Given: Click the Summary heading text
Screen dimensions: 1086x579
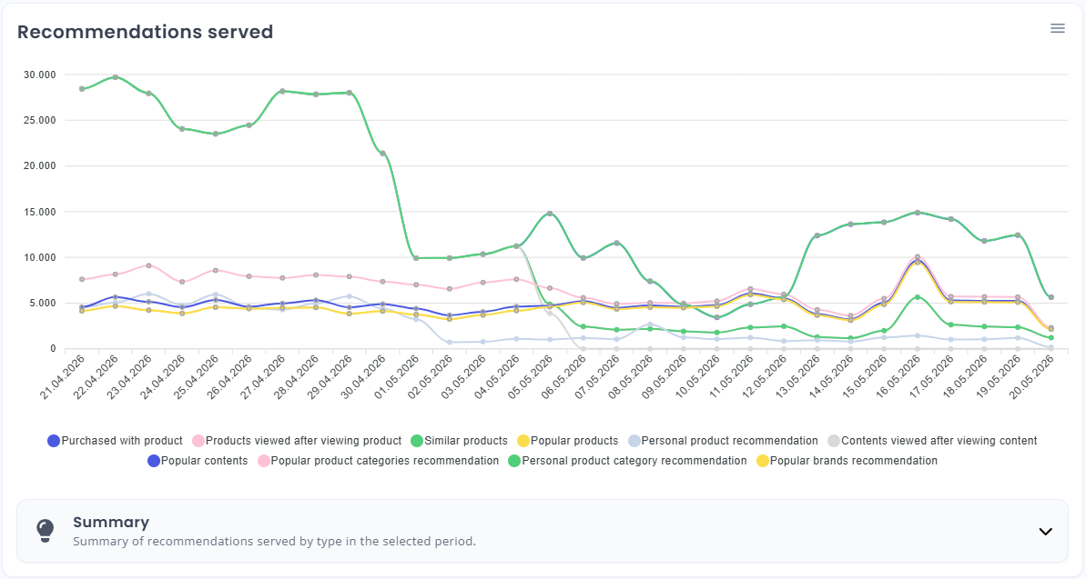Looking at the screenshot, I should [111, 523].
